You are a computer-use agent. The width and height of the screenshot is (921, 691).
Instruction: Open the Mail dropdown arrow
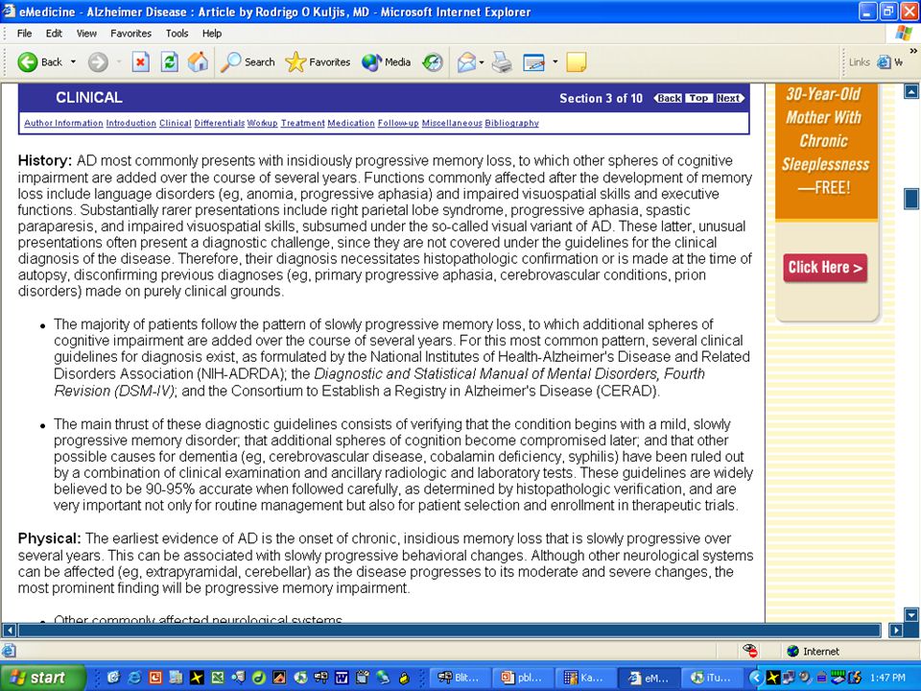pyautogui.click(x=482, y=61)
